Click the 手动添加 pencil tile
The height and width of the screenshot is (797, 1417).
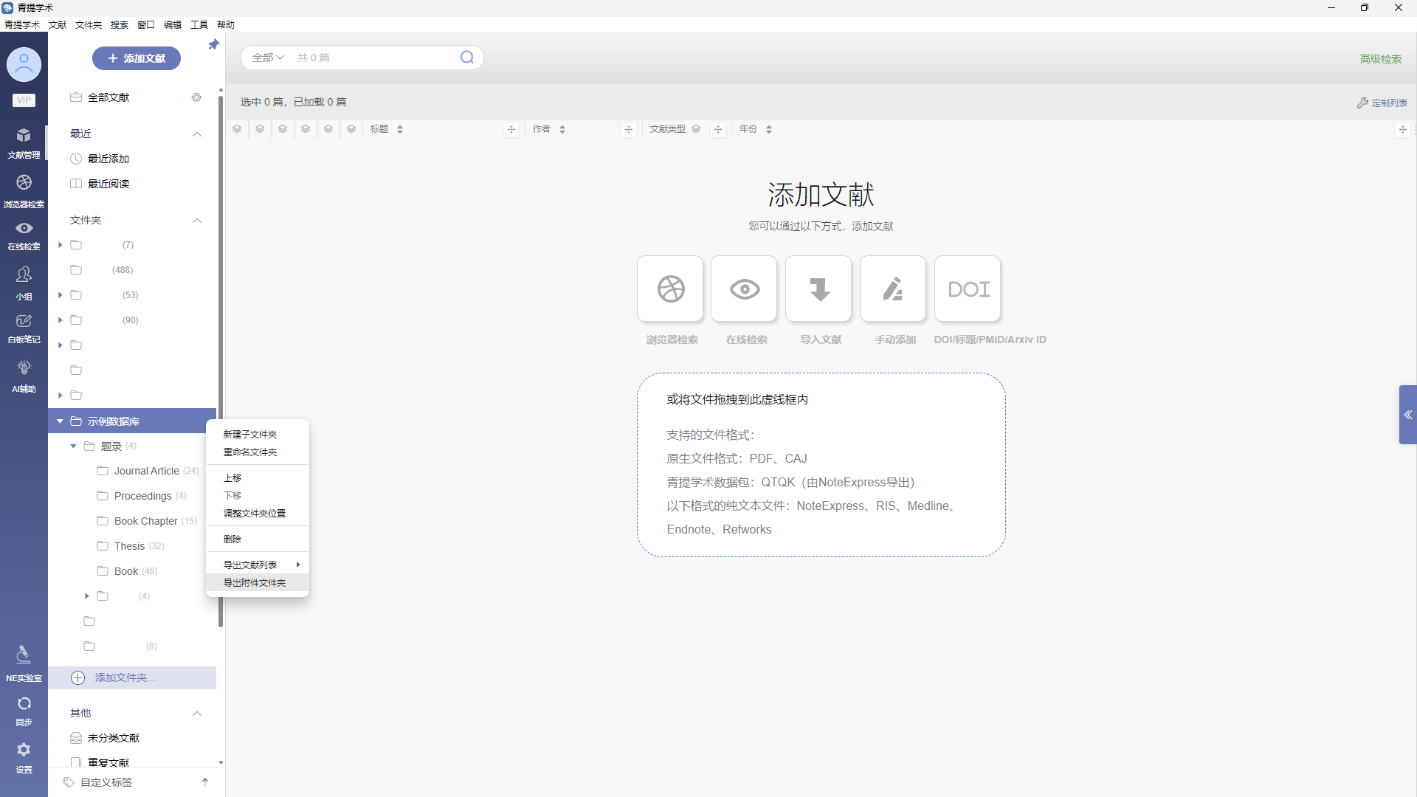tap(893, 289)
